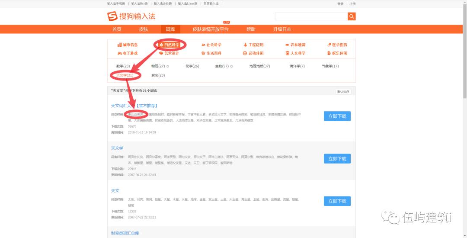Open the 工程应用 category
467x238 pixels.
253,45
